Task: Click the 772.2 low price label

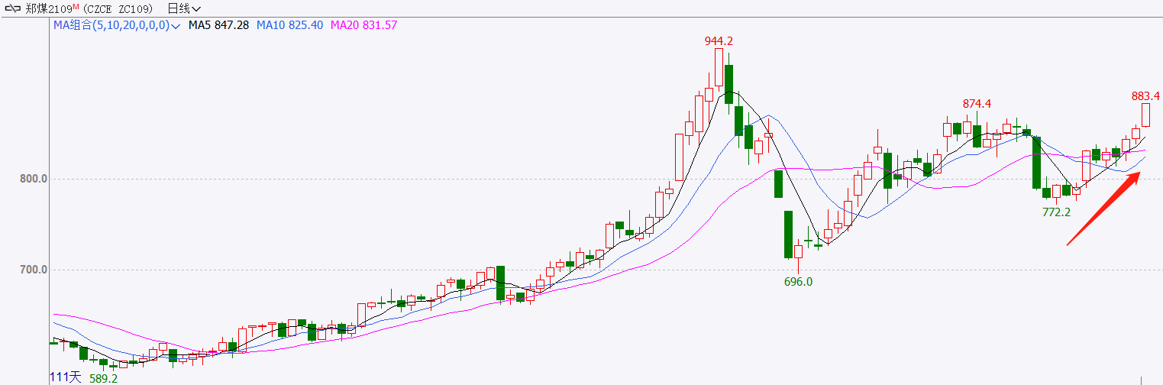Action: pyautogui.click(x=1057, y=212)
